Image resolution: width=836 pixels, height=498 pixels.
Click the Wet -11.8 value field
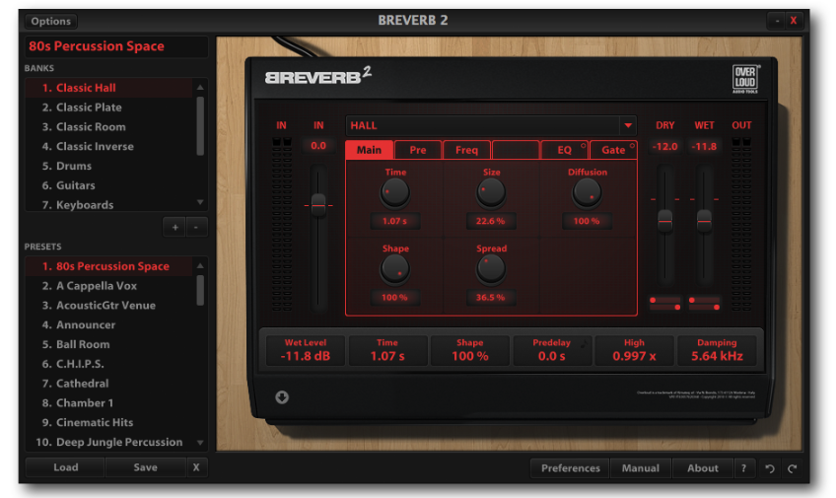[x=704, y=146]
